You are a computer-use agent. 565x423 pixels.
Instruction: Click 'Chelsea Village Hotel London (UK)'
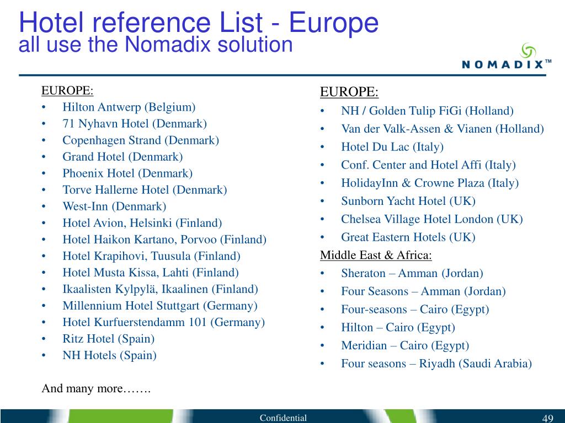pyautogui.click(x=432, y=219)
